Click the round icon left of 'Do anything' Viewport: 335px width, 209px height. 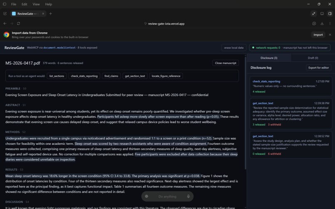point(147,196)
